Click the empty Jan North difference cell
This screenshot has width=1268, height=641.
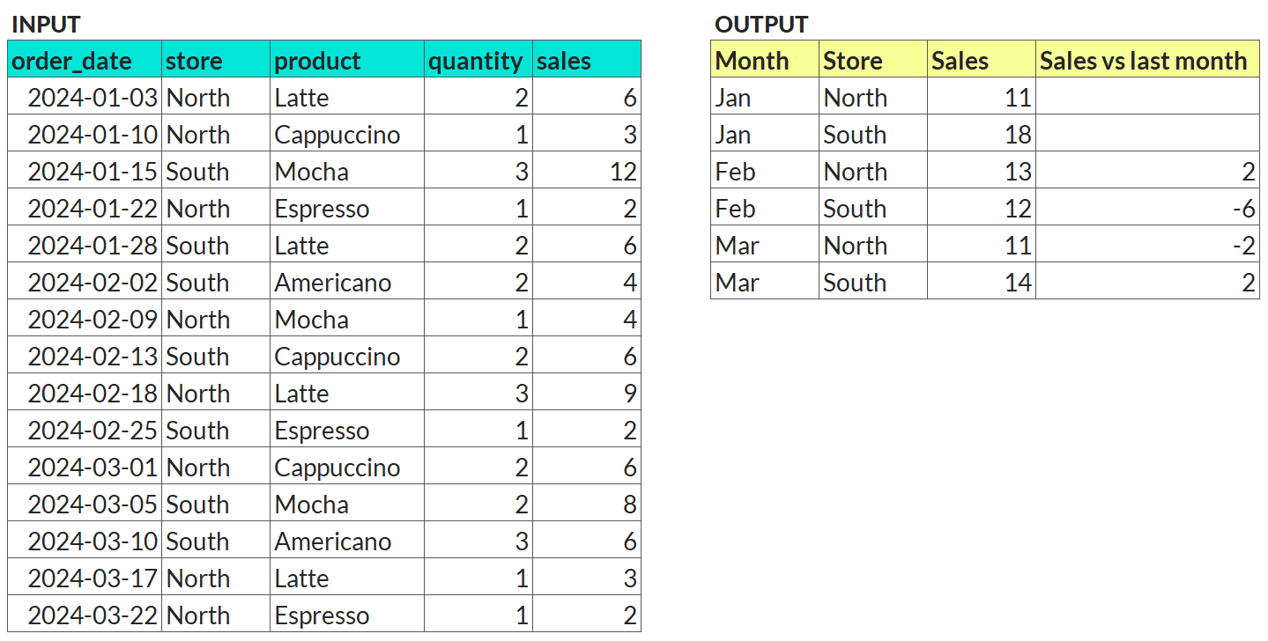click(1147, 97)
